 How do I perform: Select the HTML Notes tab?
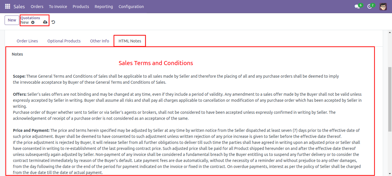[130, 41]
